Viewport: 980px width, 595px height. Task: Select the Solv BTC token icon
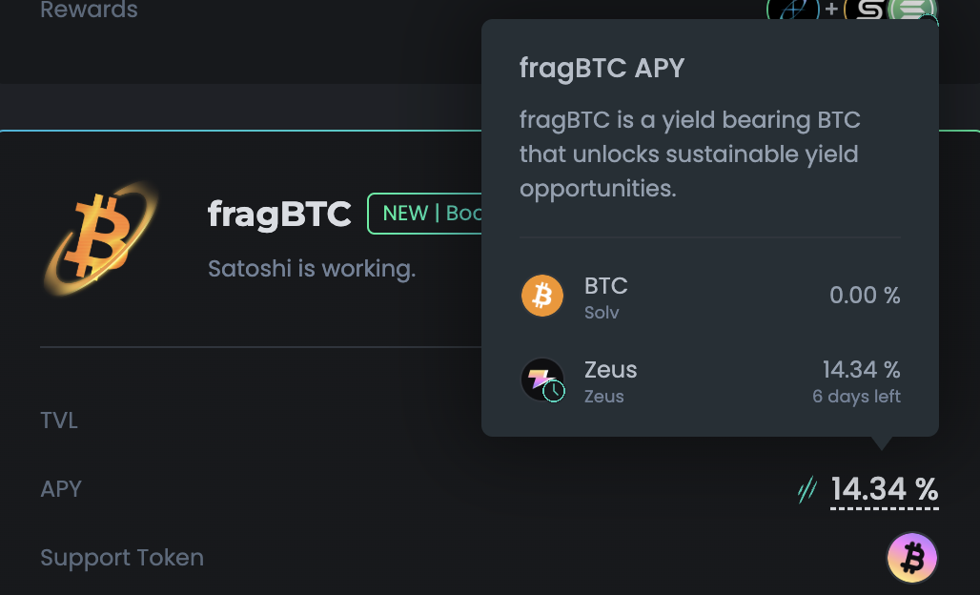pyautogui.click(x=541, y=296)
